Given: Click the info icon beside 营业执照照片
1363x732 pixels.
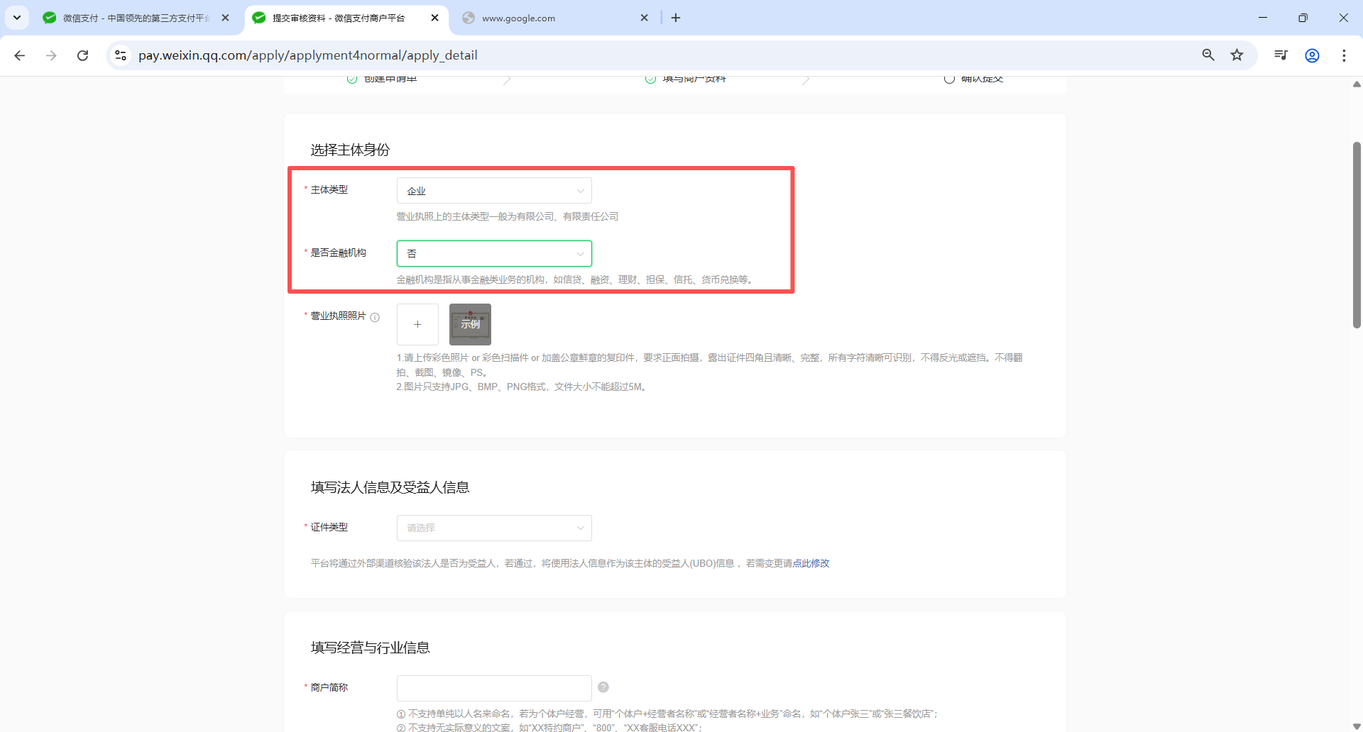Looking at the screenshot, I should pos(375,317).
